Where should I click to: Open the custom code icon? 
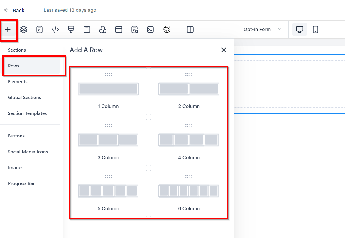(55, 29)
